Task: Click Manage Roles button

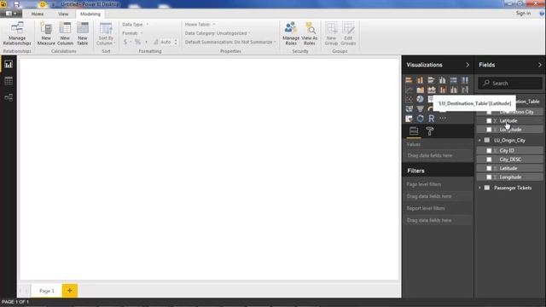Action: click(x=291, y=33)
